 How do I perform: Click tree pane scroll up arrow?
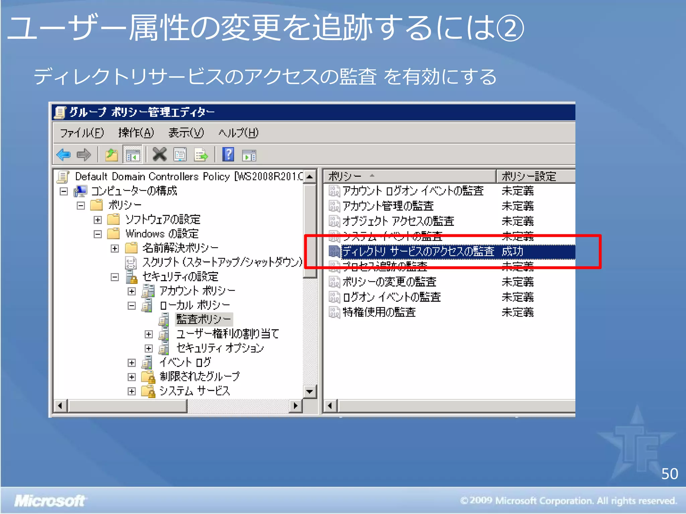[310, 177]
